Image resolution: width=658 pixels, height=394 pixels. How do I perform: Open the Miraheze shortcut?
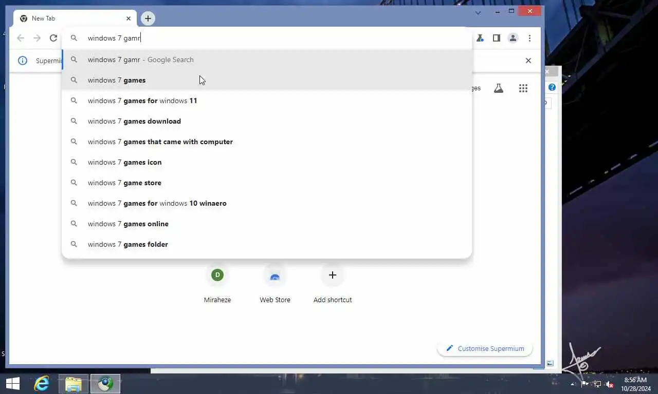pos(217,284)
